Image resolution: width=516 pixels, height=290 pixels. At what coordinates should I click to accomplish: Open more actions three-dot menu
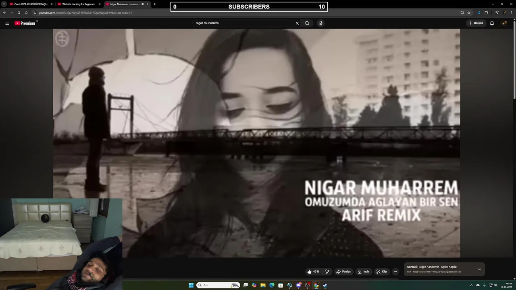[x=395, y=271]
